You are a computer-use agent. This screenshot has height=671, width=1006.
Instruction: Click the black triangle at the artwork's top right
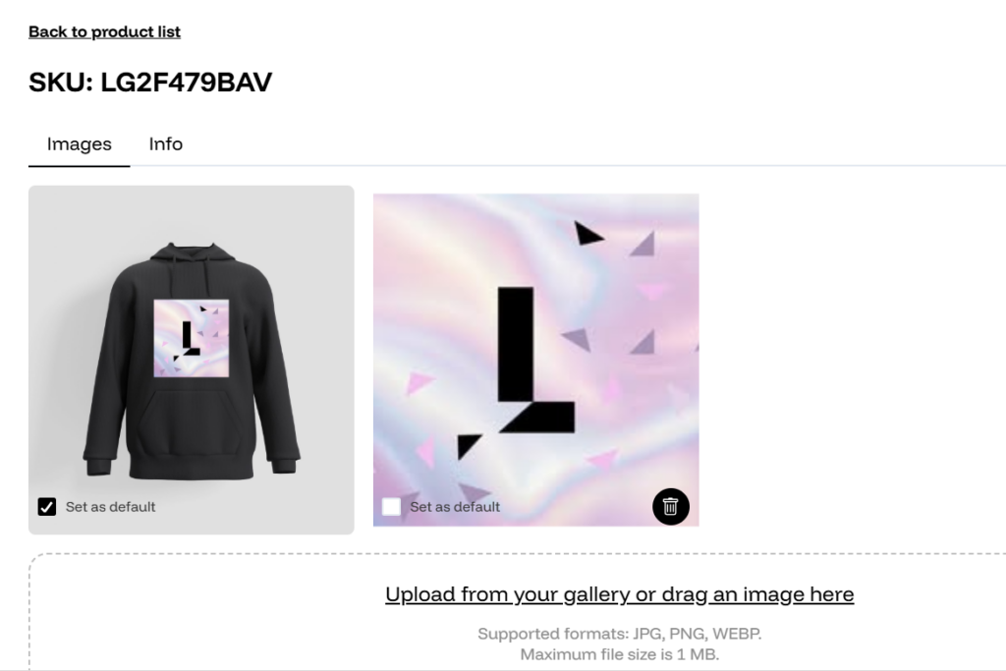(587, 233)
